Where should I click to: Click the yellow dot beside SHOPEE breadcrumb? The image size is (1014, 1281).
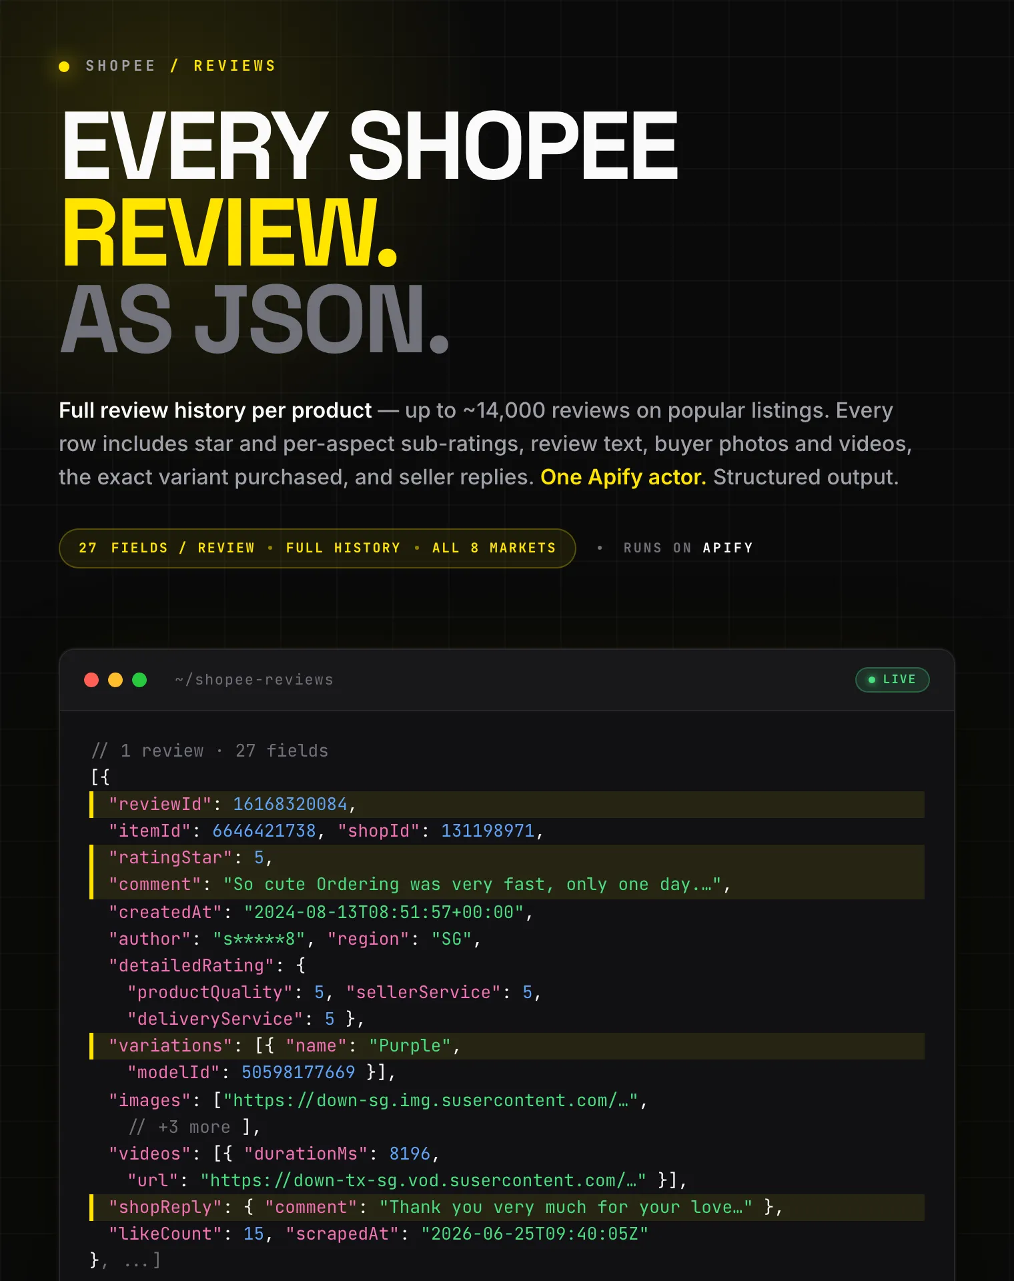click(64, 66)
